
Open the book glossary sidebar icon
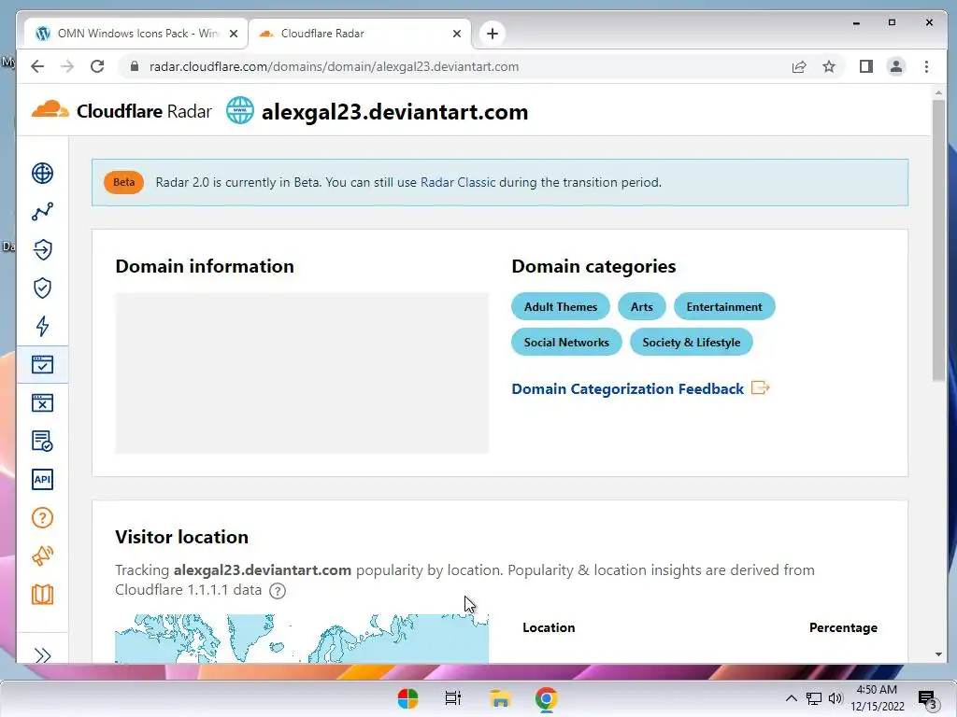pyautogui.click(x=42, y=595)
